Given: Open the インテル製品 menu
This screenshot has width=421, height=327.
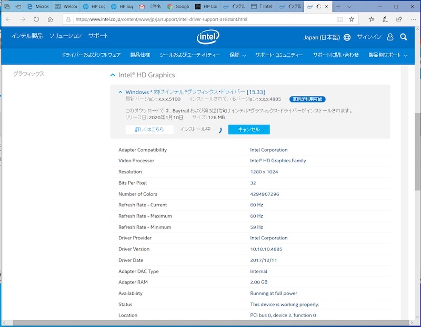Looking at the screenshot, I should click(27, 36).
